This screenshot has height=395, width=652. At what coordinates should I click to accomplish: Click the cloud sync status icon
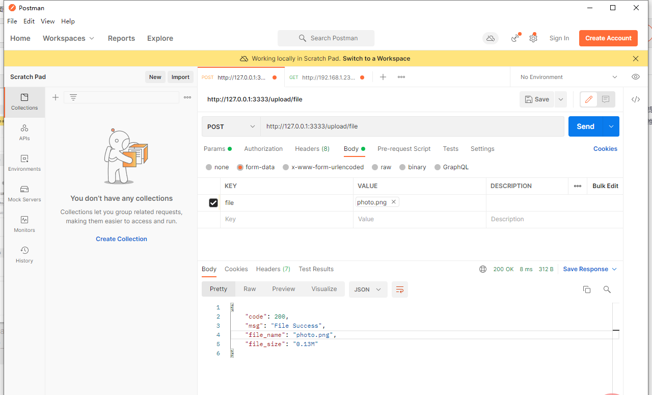coord(491,38)
